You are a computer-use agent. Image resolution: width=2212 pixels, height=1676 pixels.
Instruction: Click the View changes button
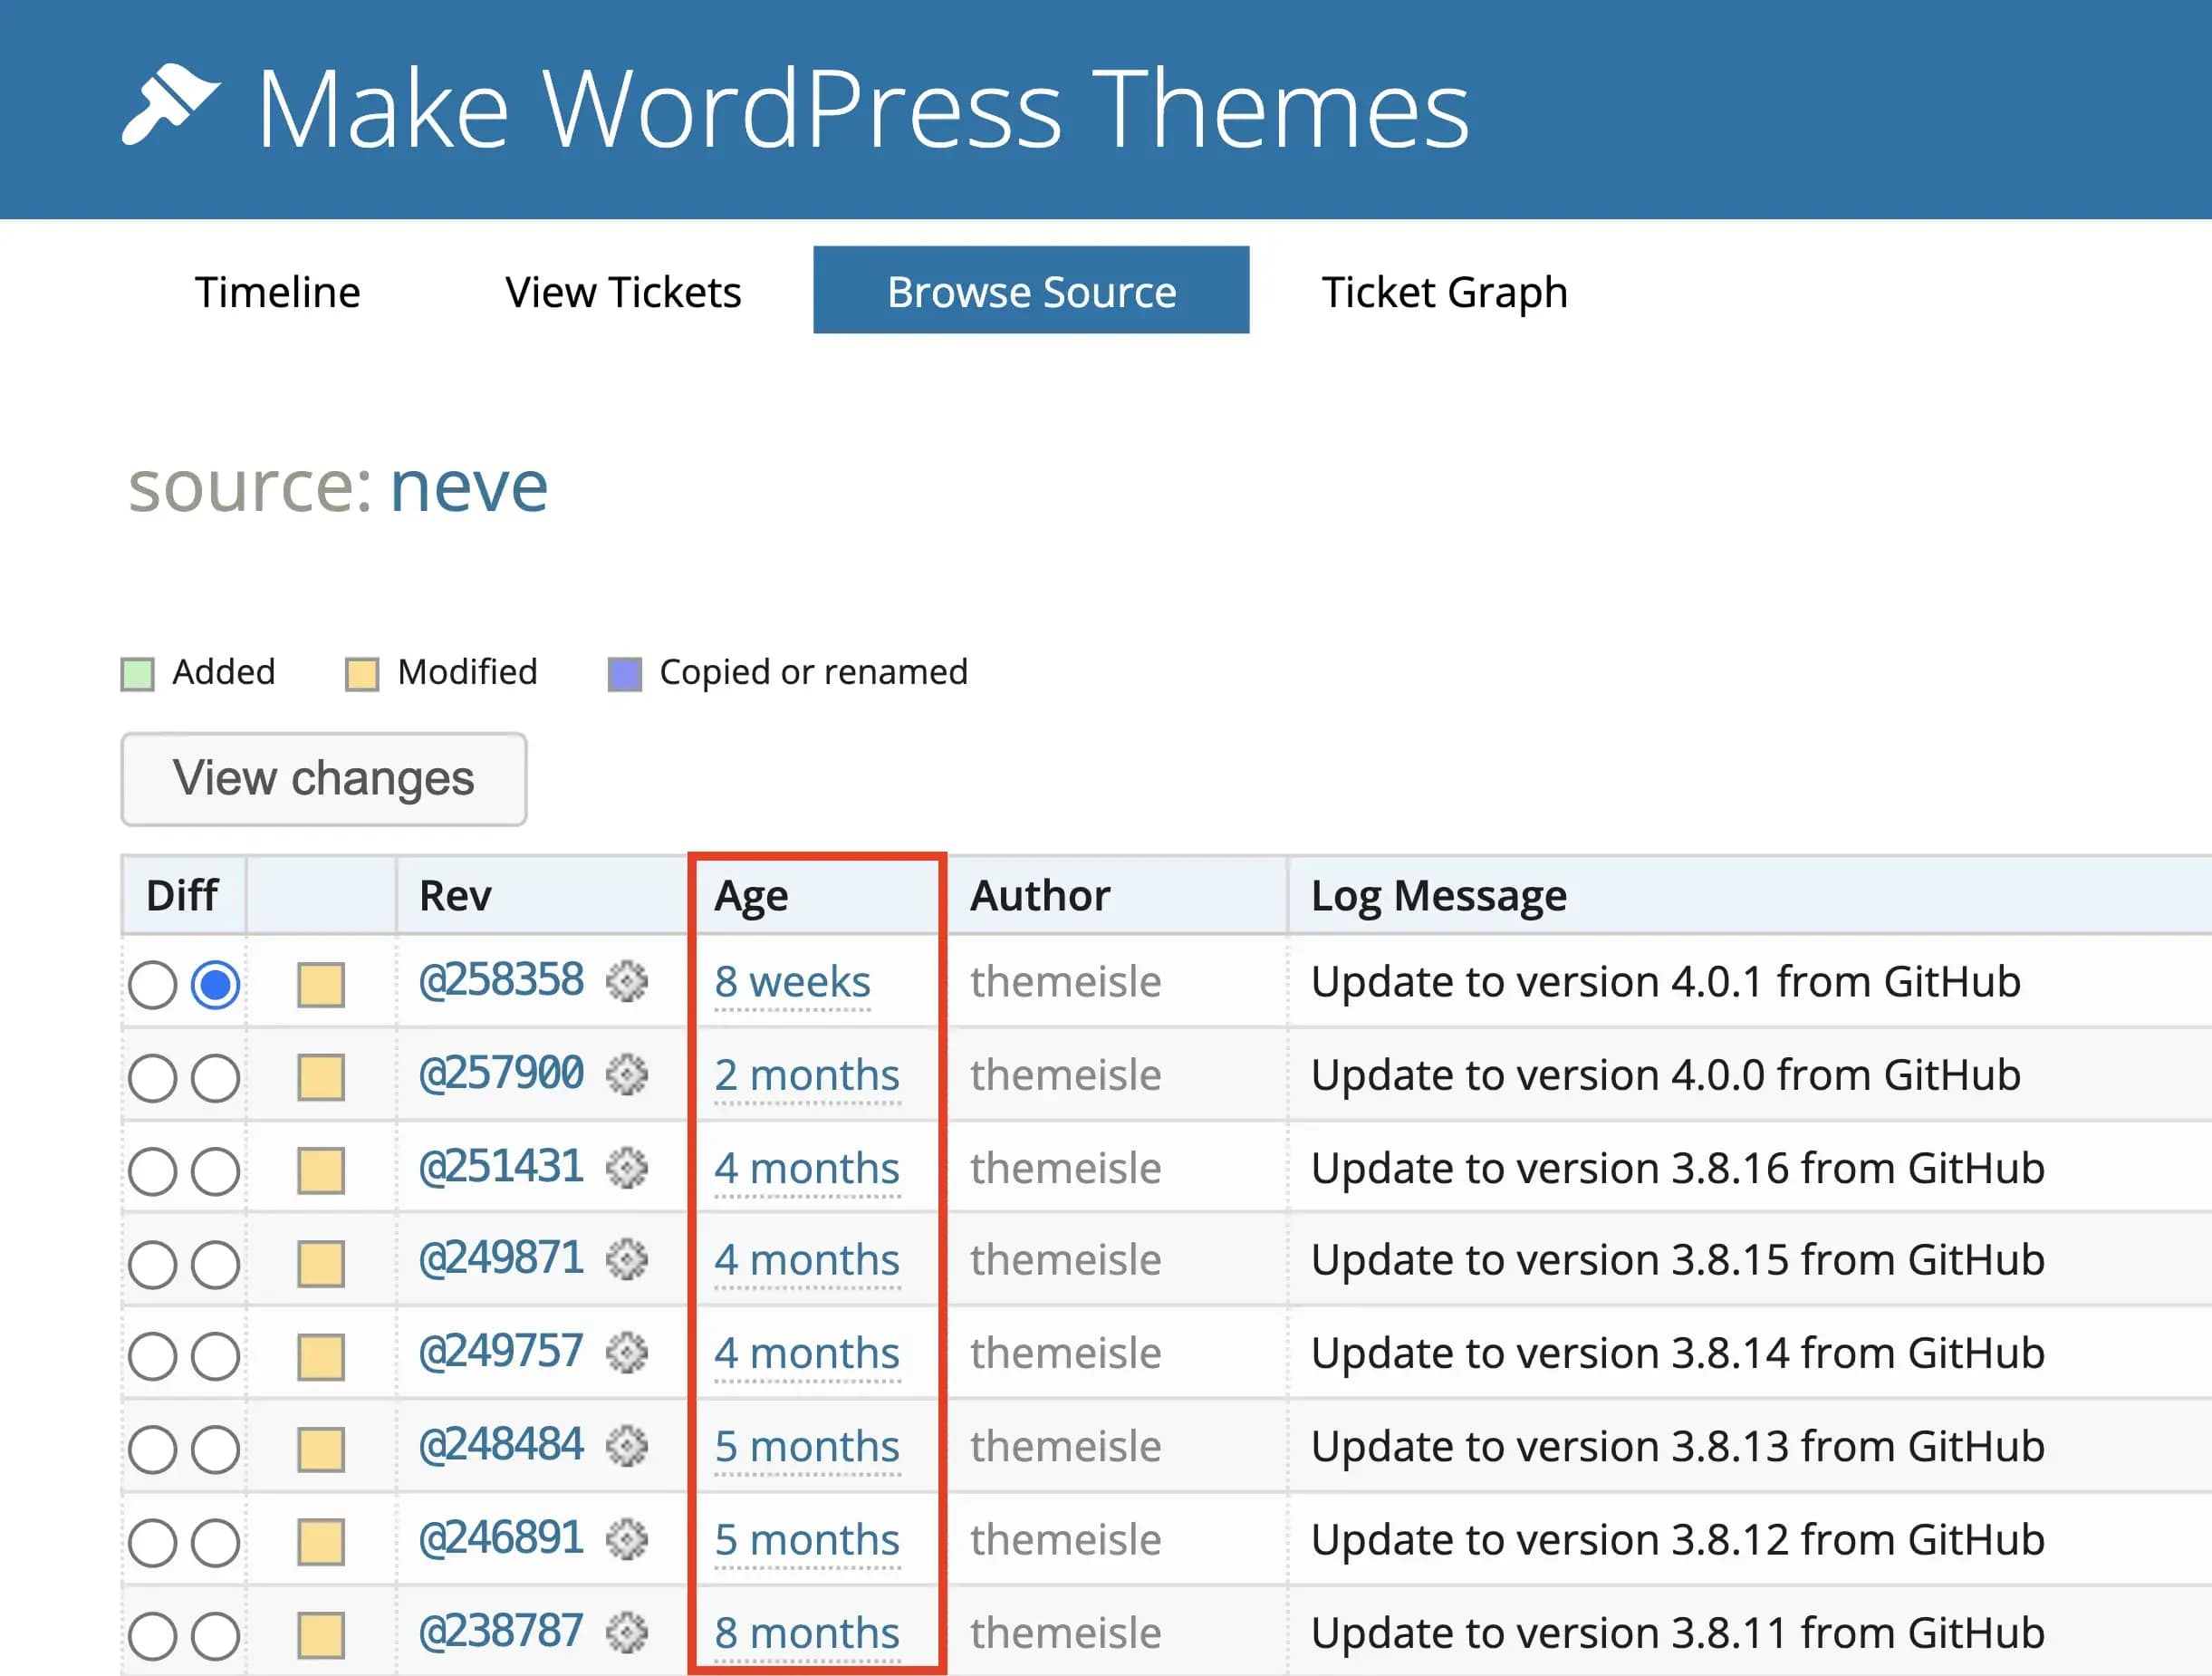coord(324,779)
